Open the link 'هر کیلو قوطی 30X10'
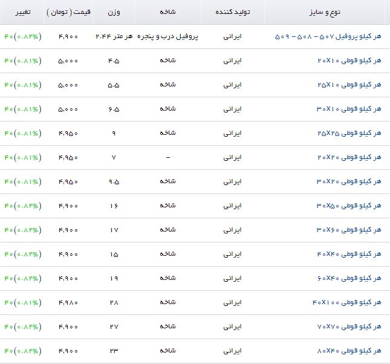390x364 pixels. coord(349,109)
